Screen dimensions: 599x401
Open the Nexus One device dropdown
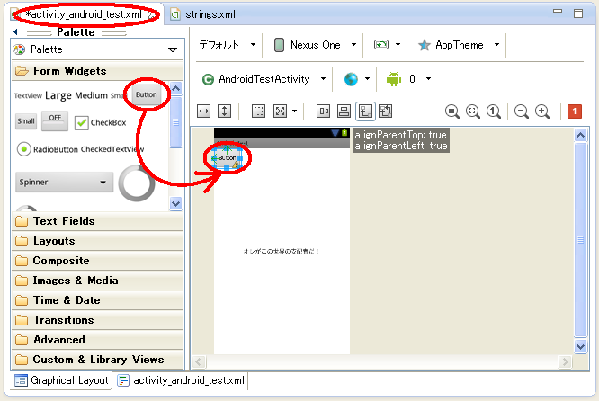[316, 45]
